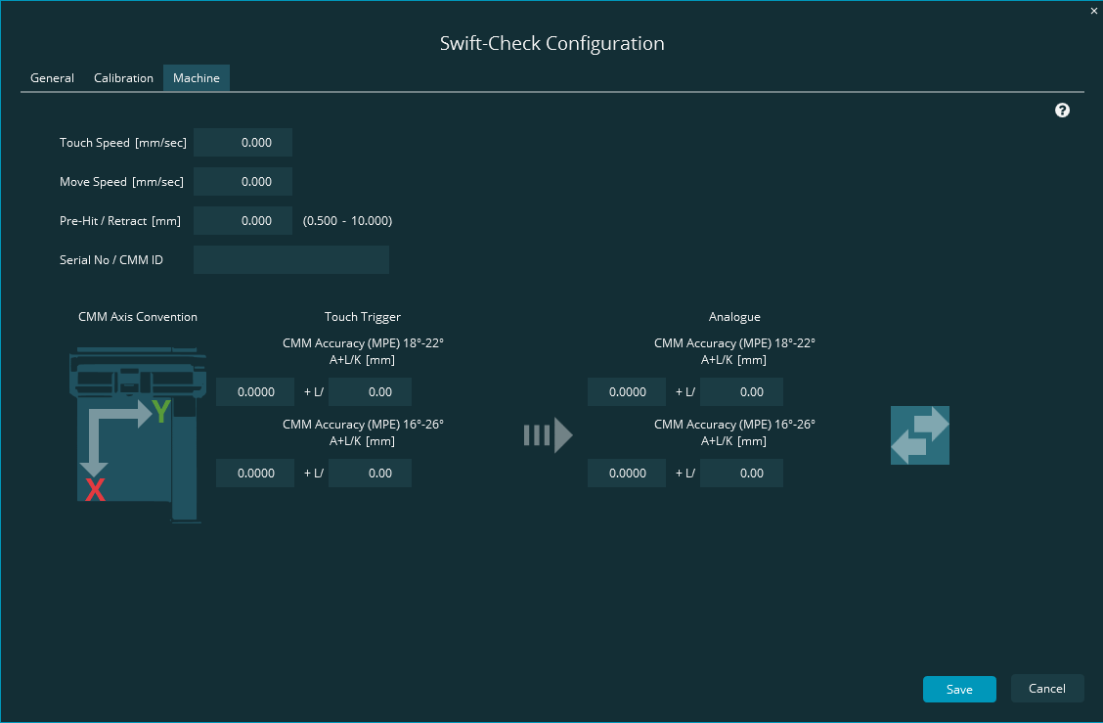Click Analogue 16°-26° K denominator field
1103x723 pixels.
(741, 473)
